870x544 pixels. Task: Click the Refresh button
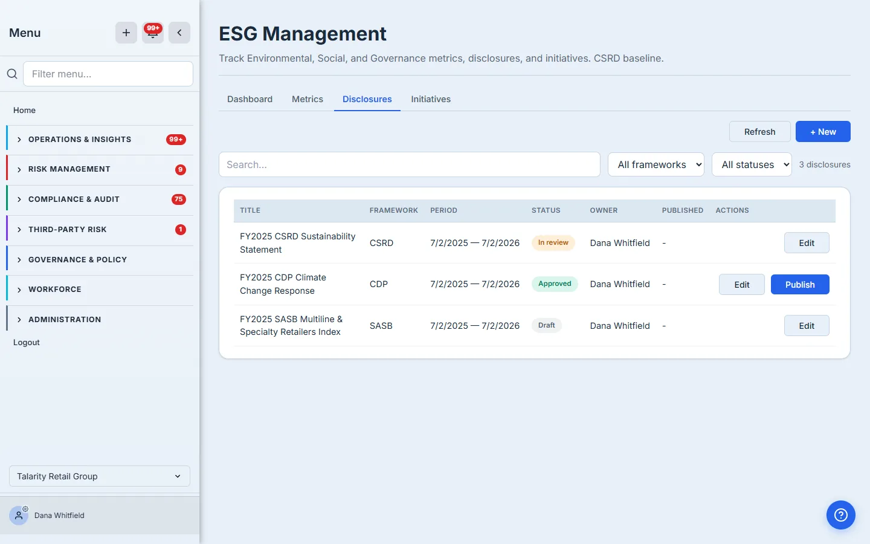(x=760, y=132)
